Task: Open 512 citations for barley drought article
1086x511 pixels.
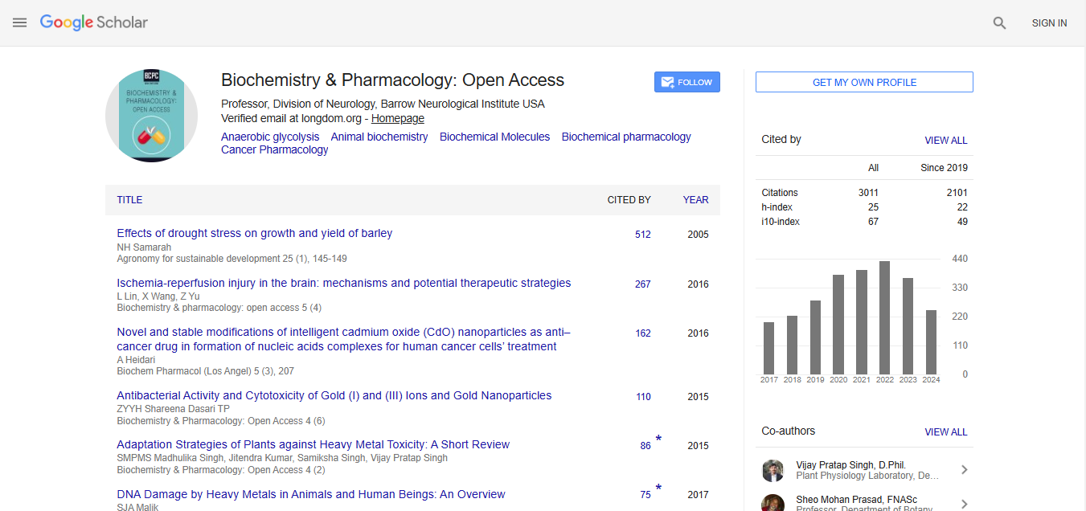Action: point(642,235)
